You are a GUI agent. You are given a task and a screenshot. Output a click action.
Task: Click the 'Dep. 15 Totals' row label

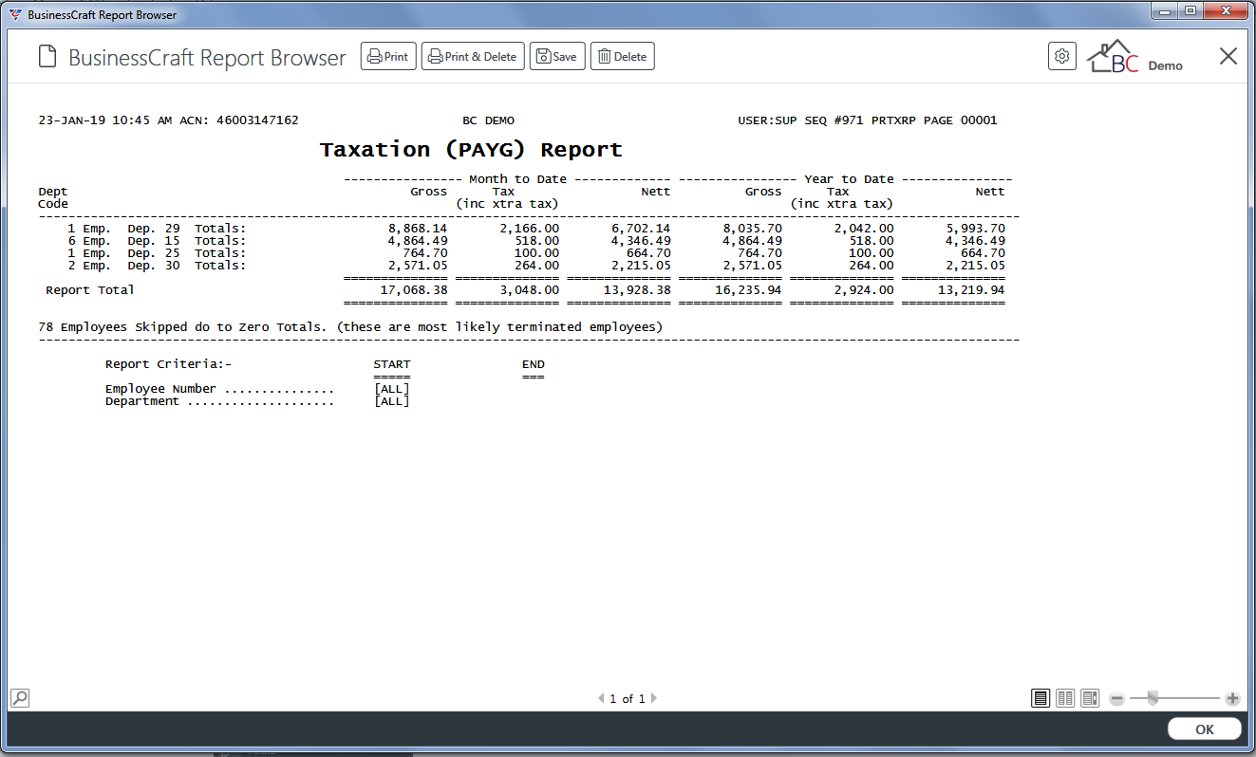pyautogui.click(x=187, y=241)
